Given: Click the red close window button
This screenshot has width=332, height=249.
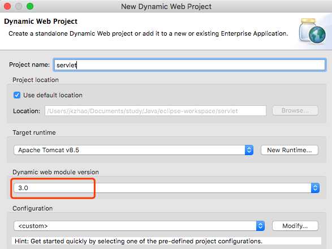Looking at the screenshot, I should tap(7, 6).
